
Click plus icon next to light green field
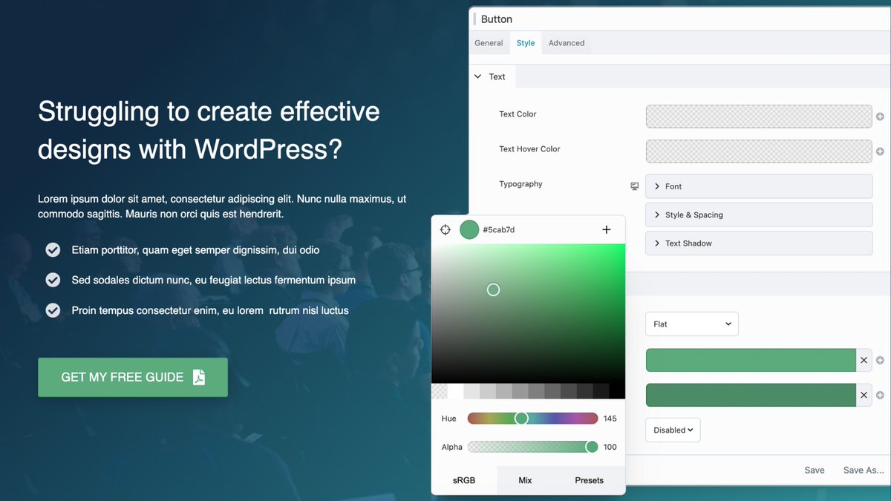click(x=880, y=361)
